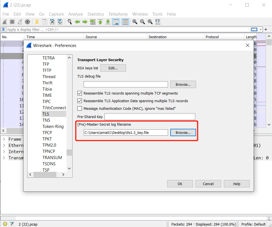Open the View menu
272x227 pixels.
[30, 14]
